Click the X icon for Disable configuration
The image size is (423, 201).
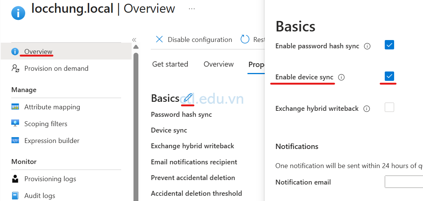coord(159,40)
